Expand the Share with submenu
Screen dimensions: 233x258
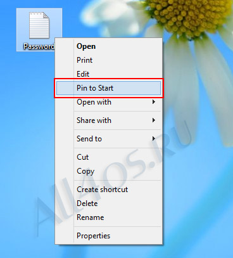(108, 120)
